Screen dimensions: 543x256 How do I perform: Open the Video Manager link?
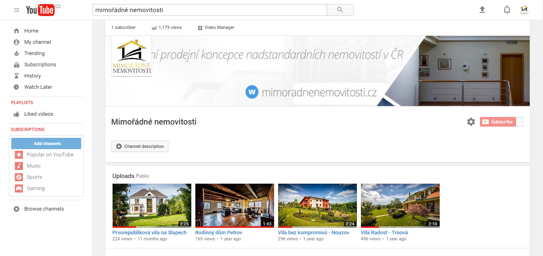point(219,28)
